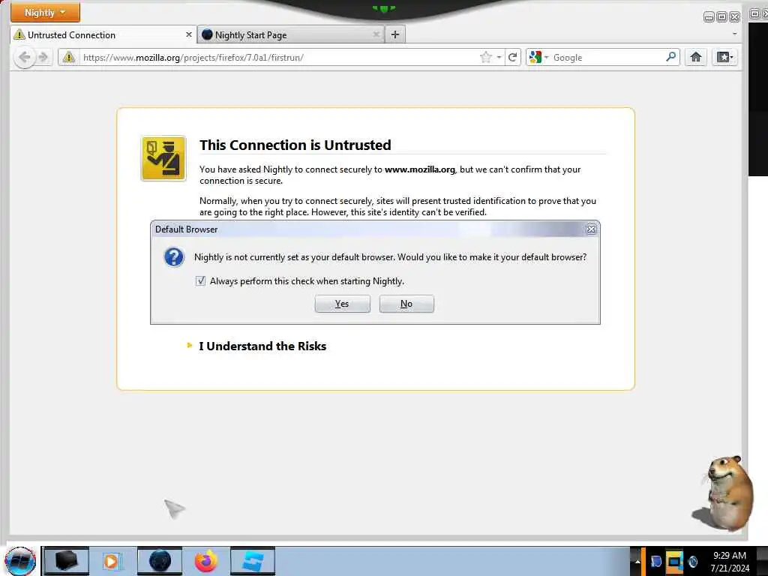Click No in Default Browser dialog
The height and width of the screenshot is (576, 768).
point(406,304)
